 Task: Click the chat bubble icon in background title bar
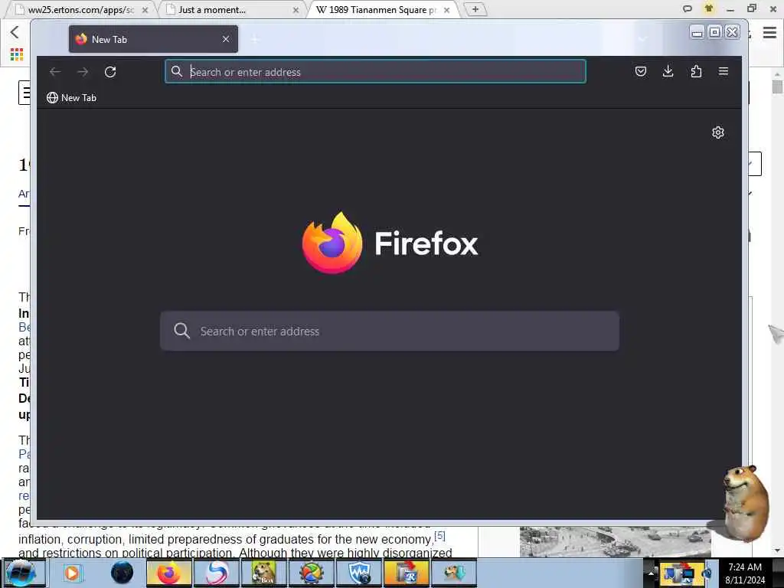coord(688,8)
